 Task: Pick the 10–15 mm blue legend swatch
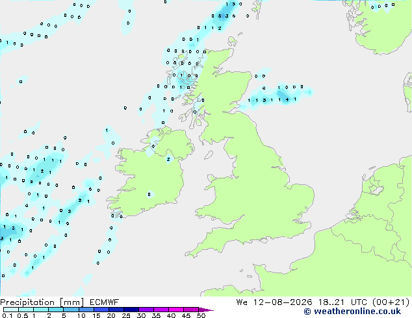[x=86, y=310]
